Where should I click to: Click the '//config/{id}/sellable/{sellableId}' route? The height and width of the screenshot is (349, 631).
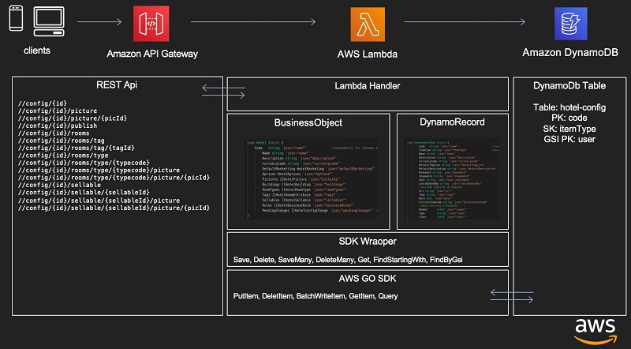point(84,193)
